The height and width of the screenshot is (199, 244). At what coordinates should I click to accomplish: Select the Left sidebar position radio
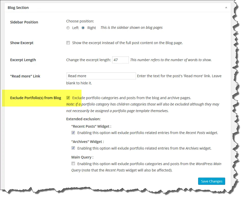(68, 28)
